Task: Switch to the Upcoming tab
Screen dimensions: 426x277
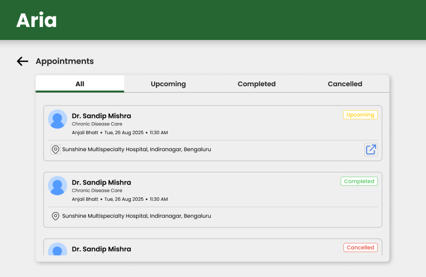Action: pos(168,84)
